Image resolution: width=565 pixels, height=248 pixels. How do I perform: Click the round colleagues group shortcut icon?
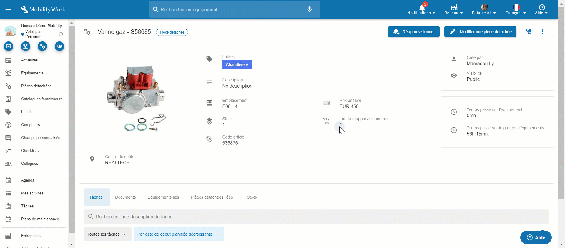[x=59, y=46]
